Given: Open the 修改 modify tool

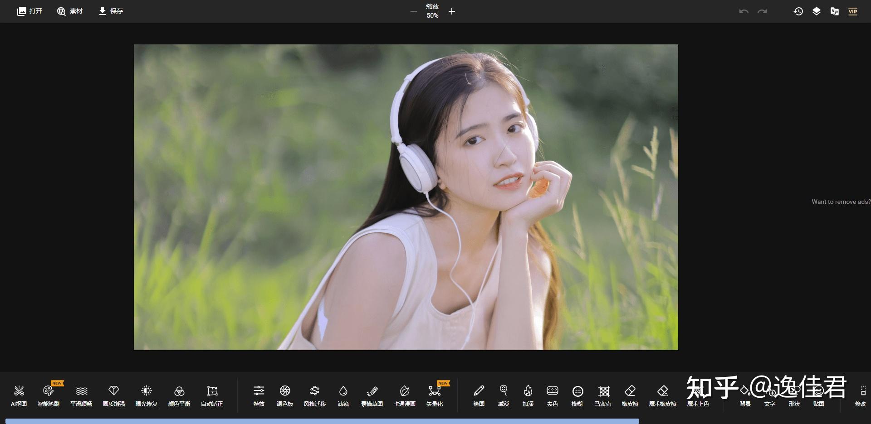Looking at the screenshot, I should click(861, 395).
